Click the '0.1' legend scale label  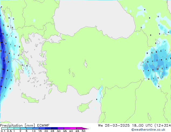click(x=3, y=131)
